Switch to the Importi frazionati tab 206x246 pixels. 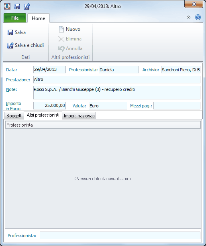point(79,116)
